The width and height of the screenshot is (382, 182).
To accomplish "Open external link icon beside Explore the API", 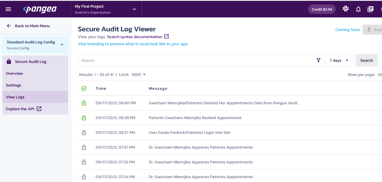I will pyautogui.click(x=39, y=109).
